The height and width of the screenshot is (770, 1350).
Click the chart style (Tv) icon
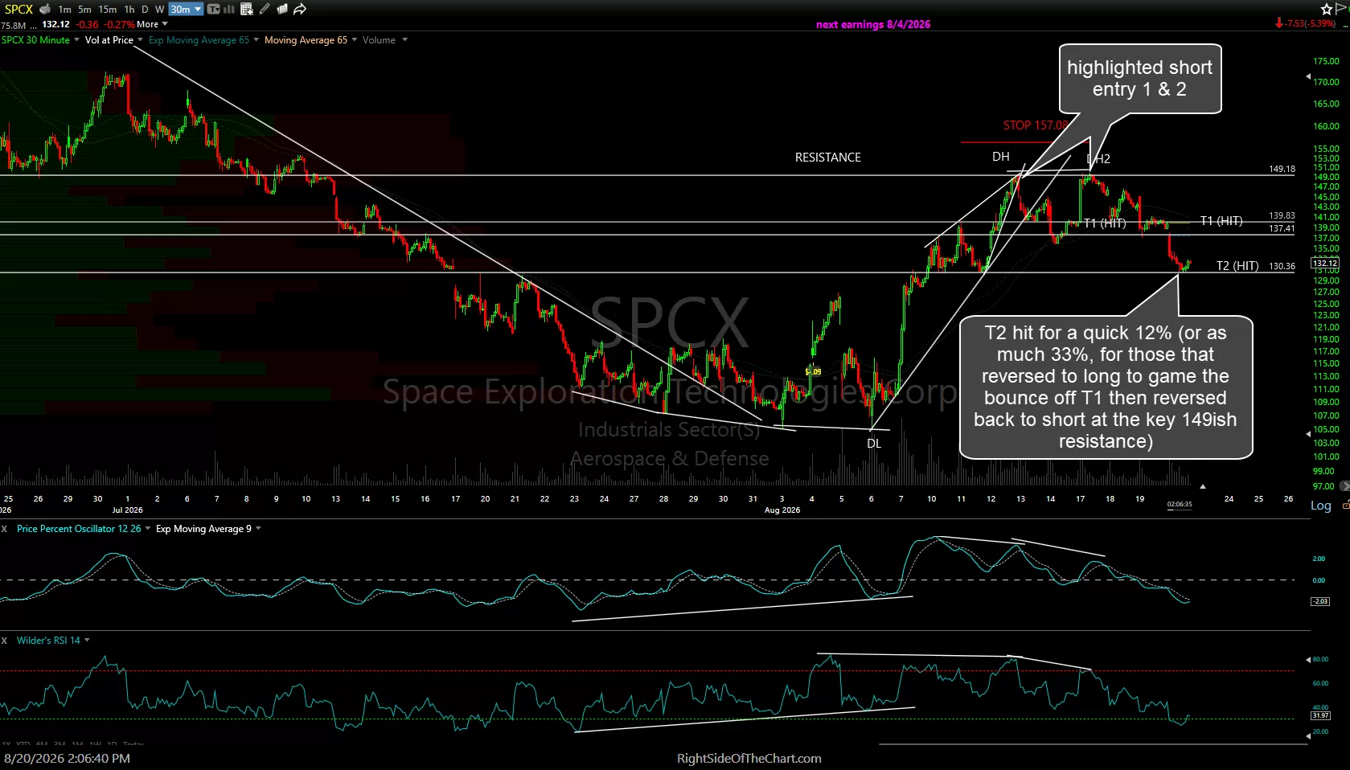tap(213, 10)
